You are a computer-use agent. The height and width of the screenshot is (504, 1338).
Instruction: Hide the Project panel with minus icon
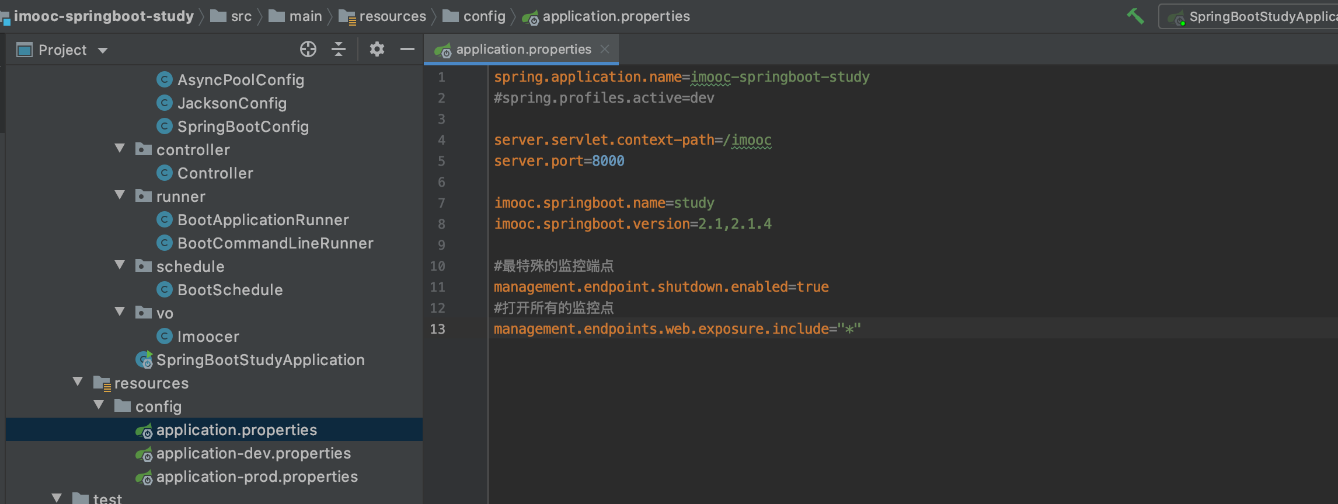[407, 50]
